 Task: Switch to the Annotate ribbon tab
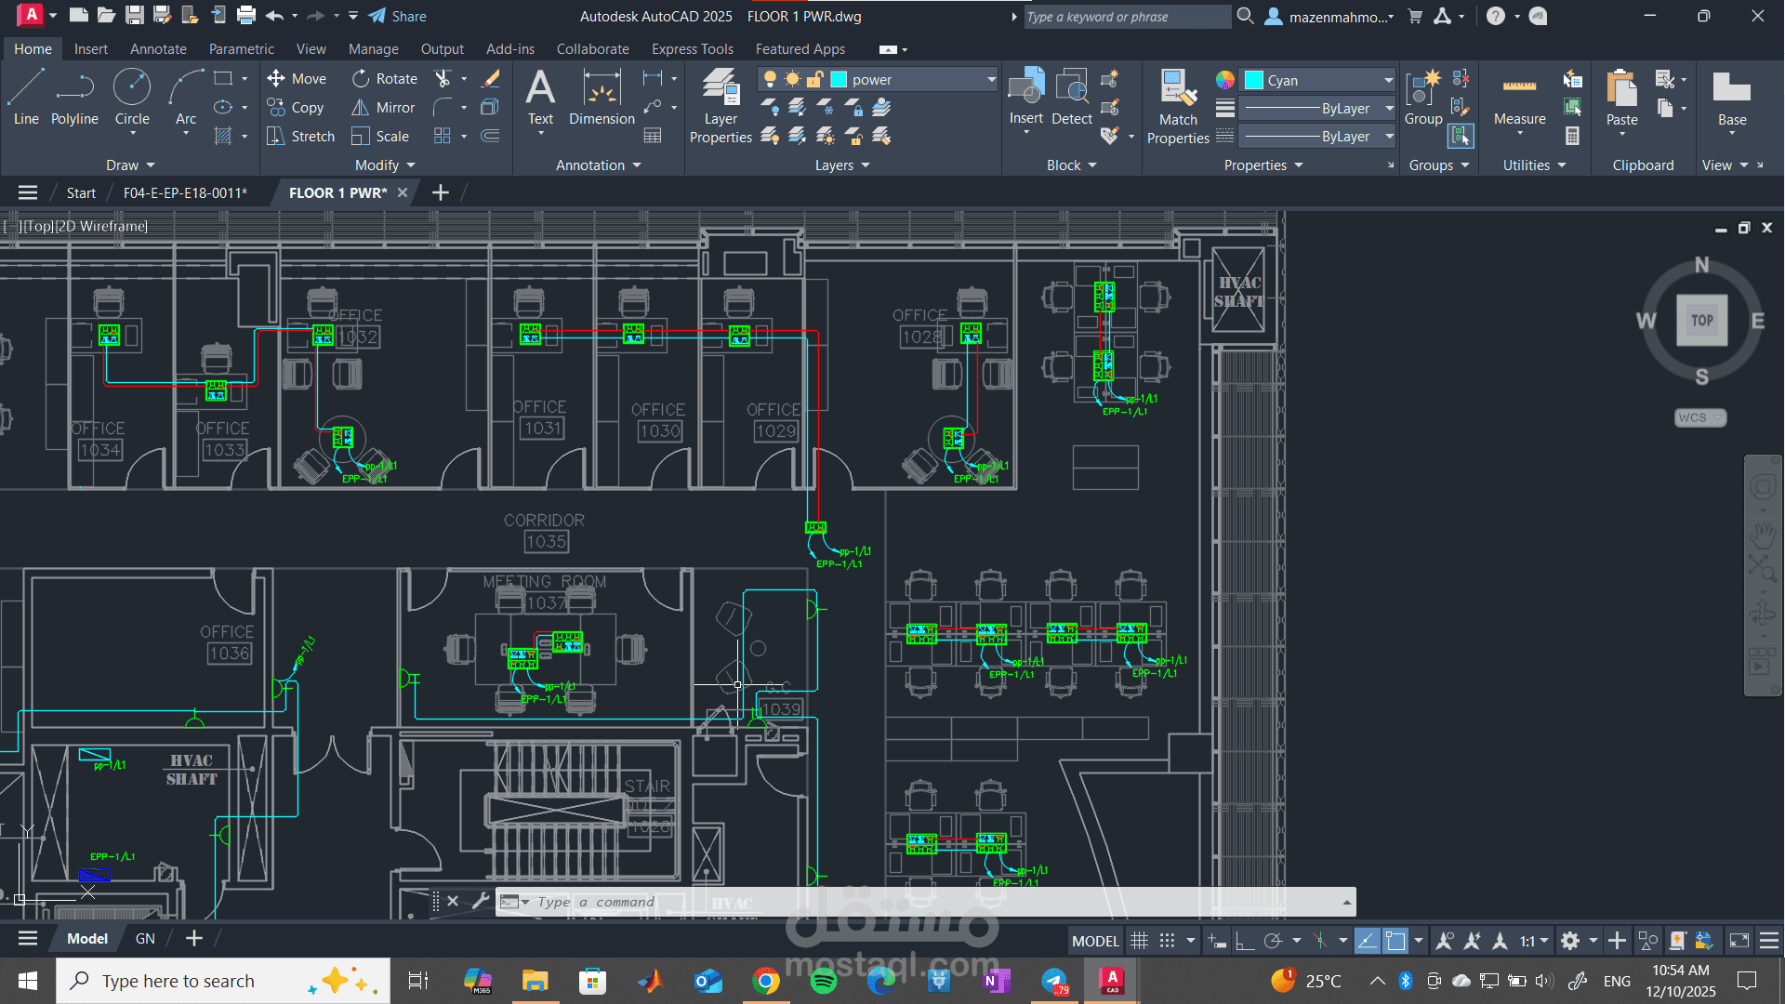(x=158, y=49)
